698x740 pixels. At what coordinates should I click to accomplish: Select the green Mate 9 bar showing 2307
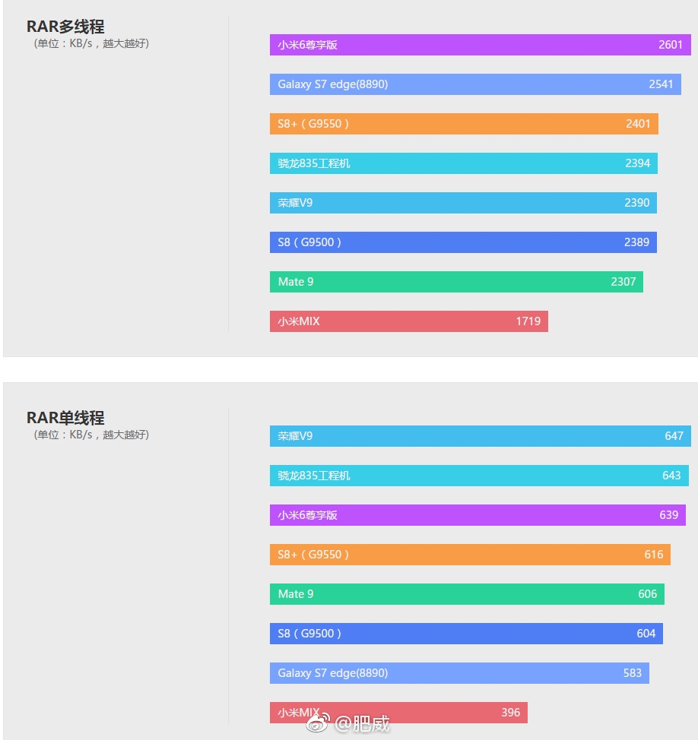pyautogui.click(x=456, y=282)
